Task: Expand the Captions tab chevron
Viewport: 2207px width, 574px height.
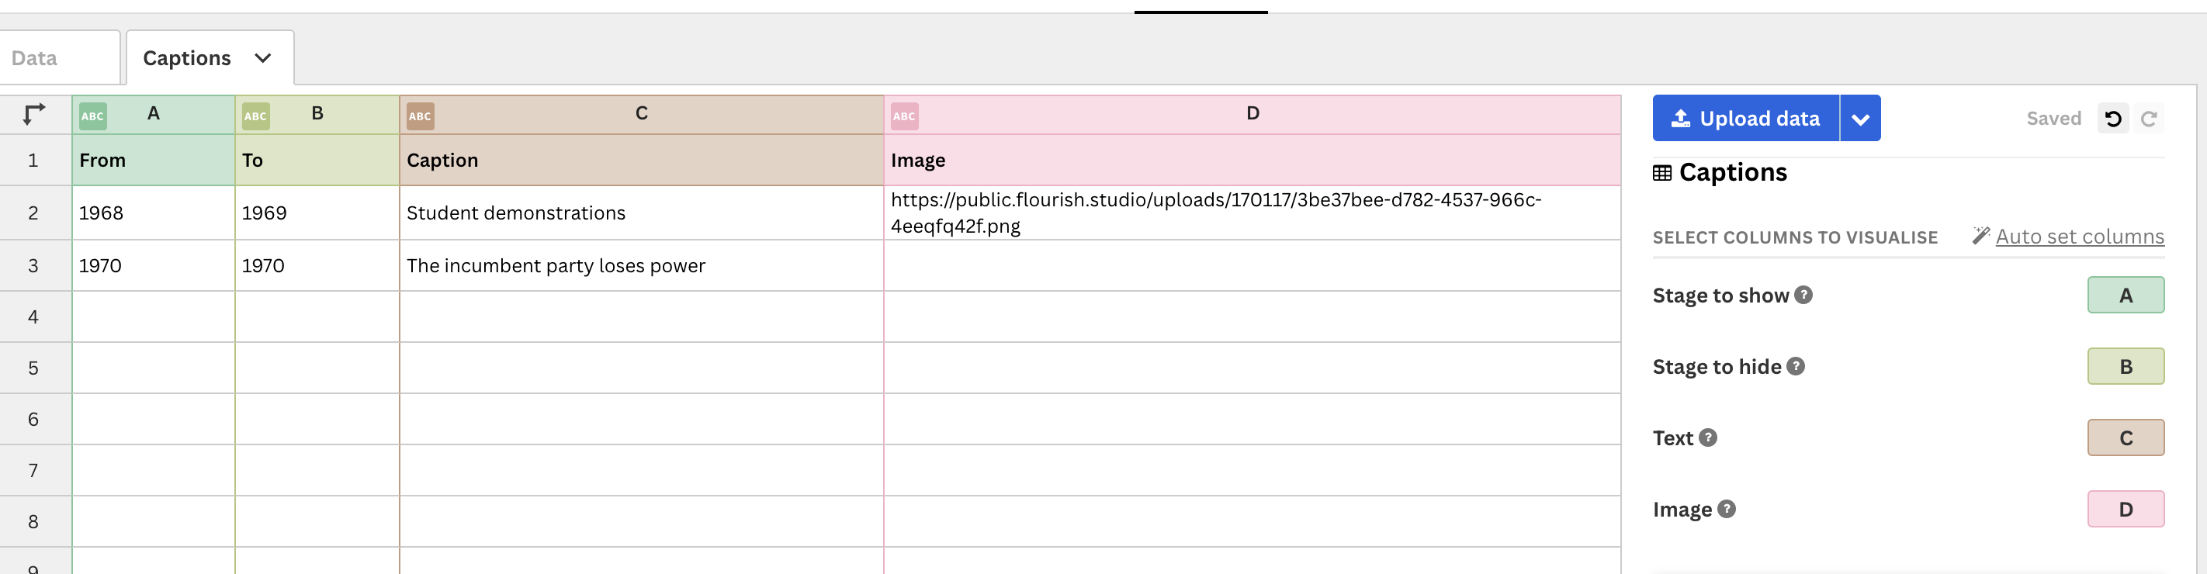Action: pos(262,58)
